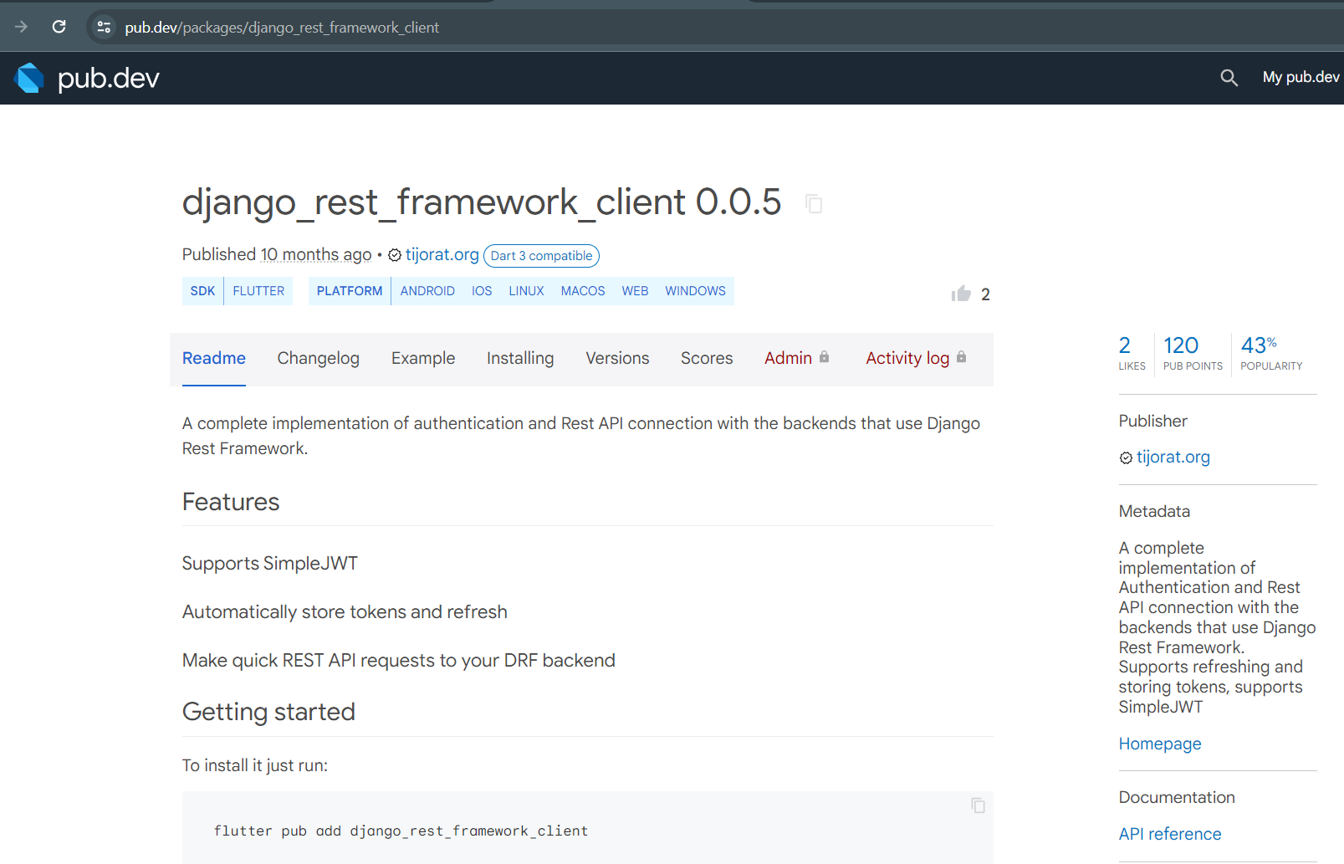Click the 2 LIKES score
1344x864 pixels.
coord(1132,353)
